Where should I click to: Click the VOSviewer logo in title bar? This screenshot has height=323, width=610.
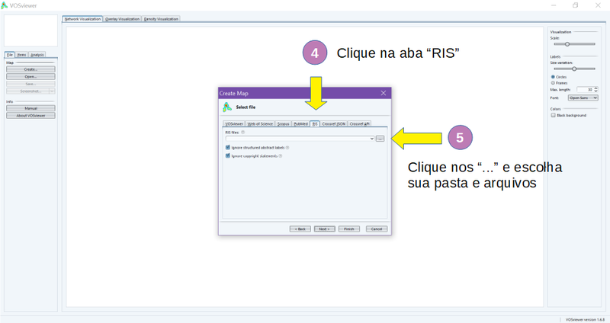pyautogui.click(x=5, y=5)
